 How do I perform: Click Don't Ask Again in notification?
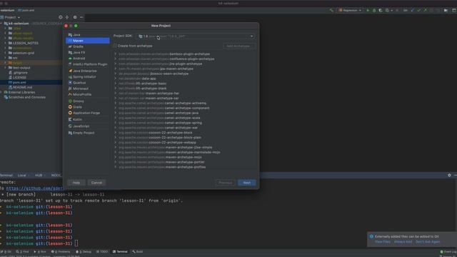click(428, 242)
